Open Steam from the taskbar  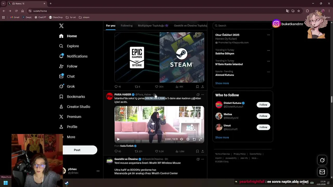click(67, 183)
